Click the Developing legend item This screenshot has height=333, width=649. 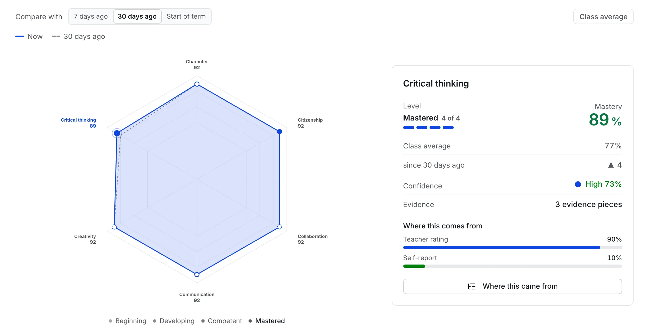click(x=174, y=321)
